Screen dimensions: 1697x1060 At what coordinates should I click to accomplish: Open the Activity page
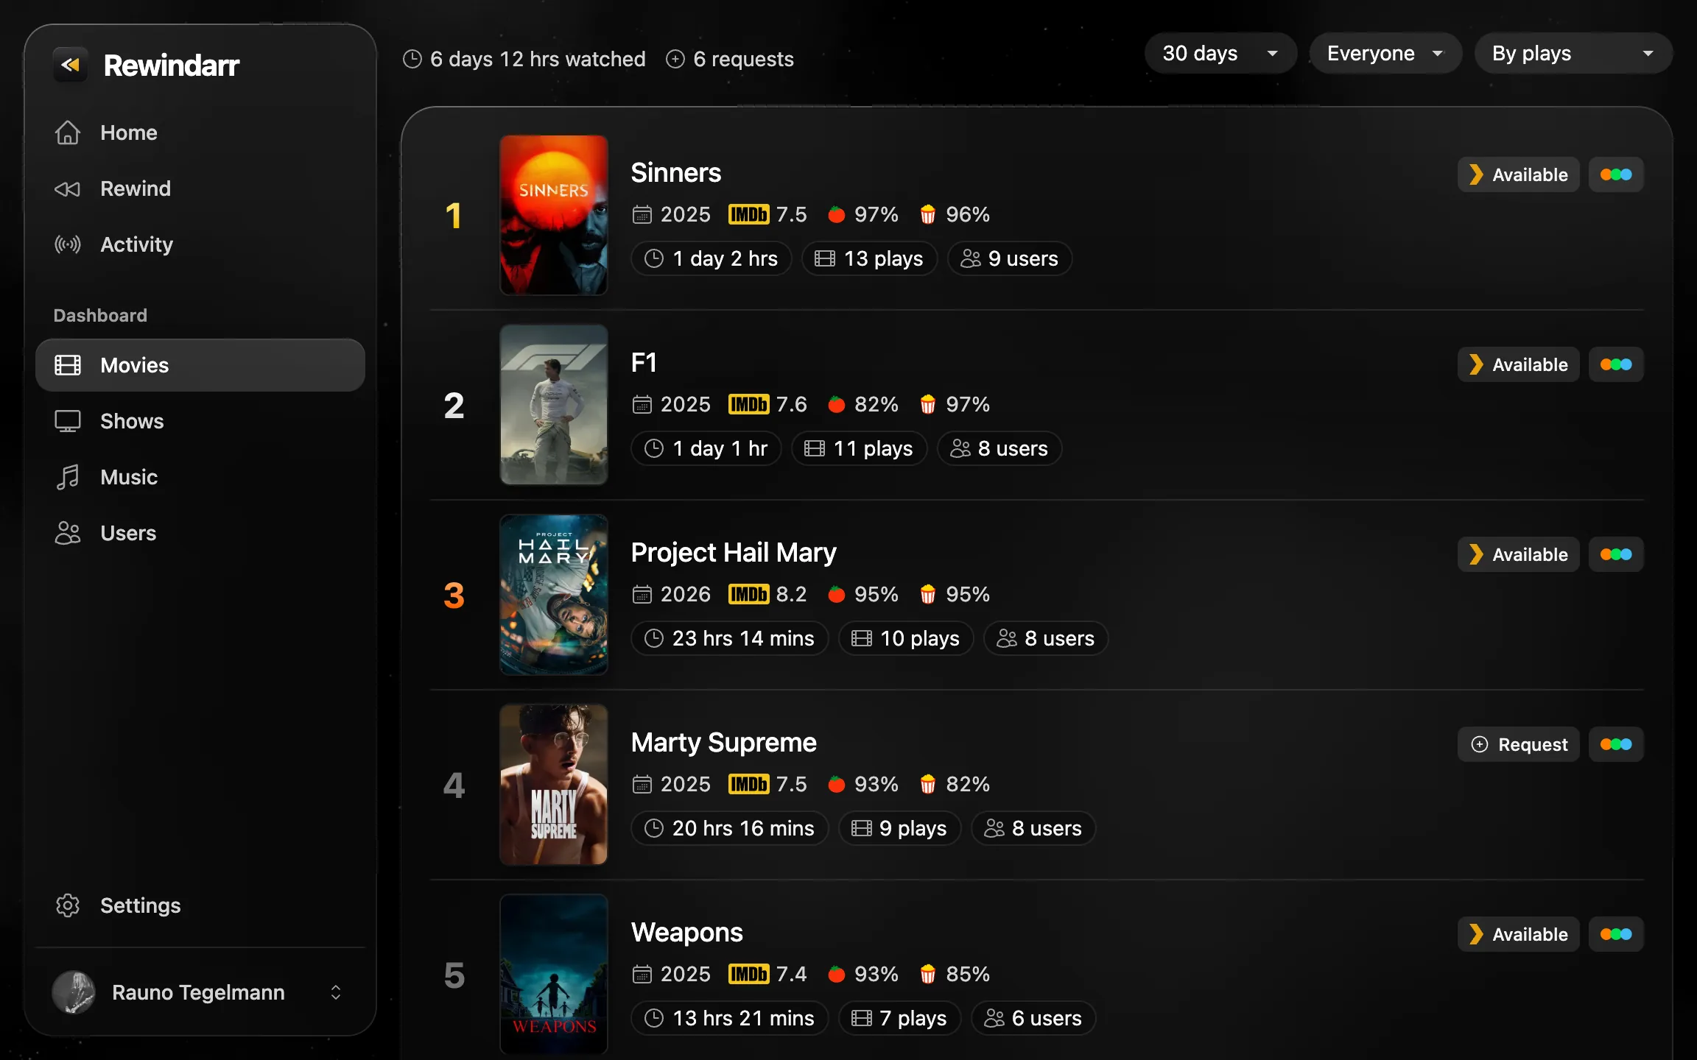point(200,244)
